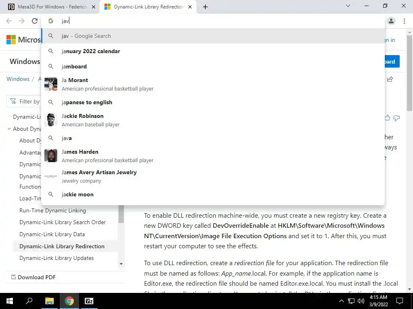413x309 pixels.
Task: Click the Filter by title field
Action: [x=24, y=101]
